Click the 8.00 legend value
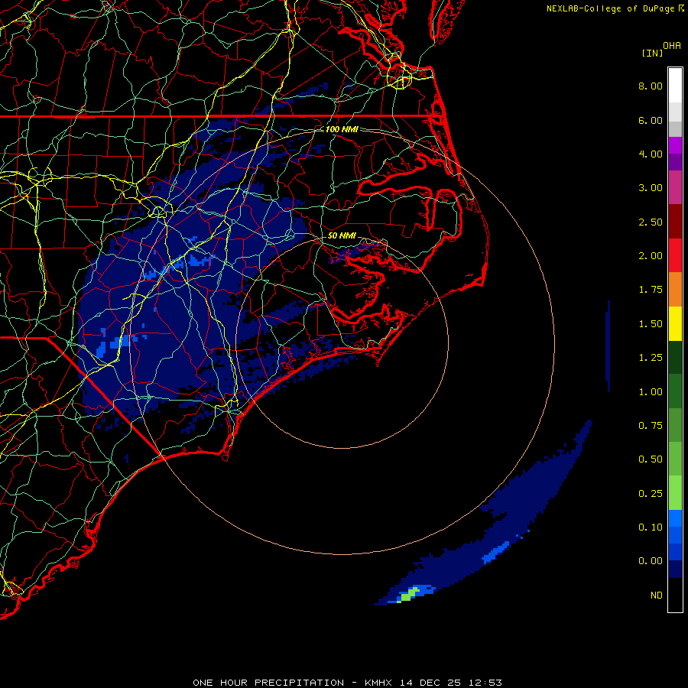 pyautogui.click(x=651, y=86)
